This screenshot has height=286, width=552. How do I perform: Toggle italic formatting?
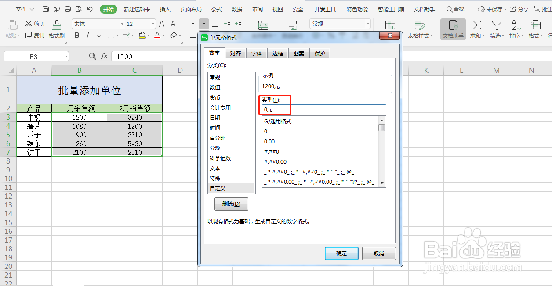pos(87,35)
